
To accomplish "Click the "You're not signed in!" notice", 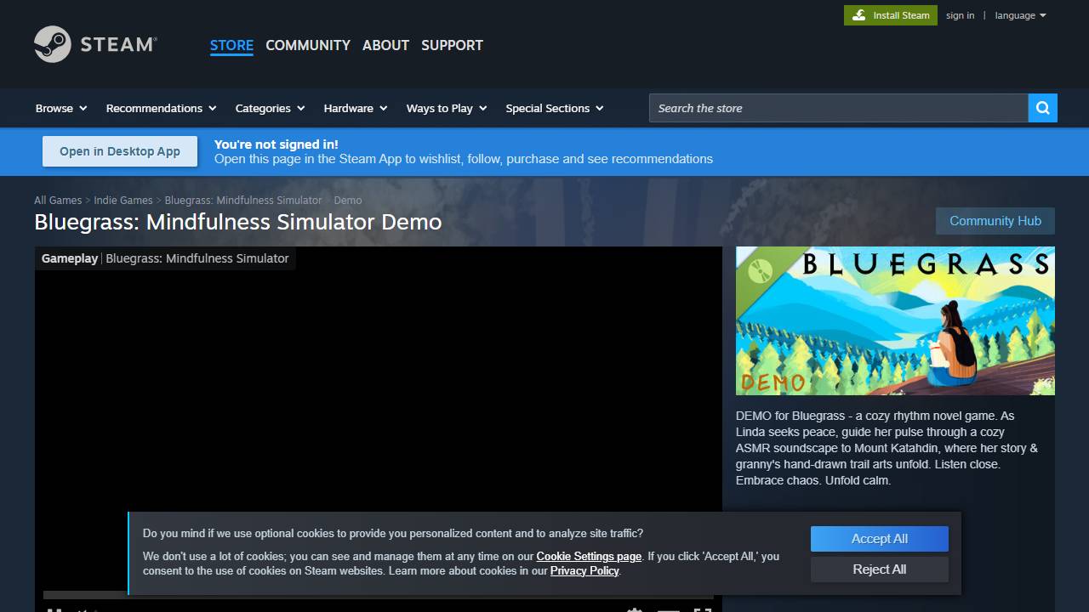I will click(276, 144).
